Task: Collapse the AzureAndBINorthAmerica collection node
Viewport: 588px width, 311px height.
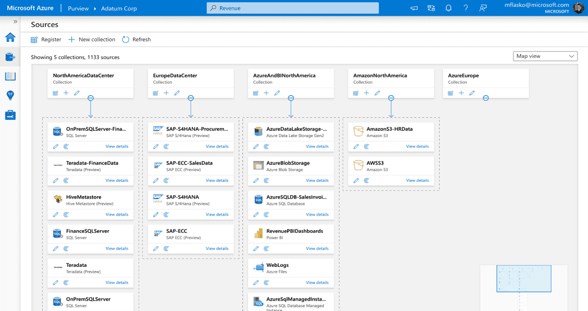Action: (x=291, y=98)
